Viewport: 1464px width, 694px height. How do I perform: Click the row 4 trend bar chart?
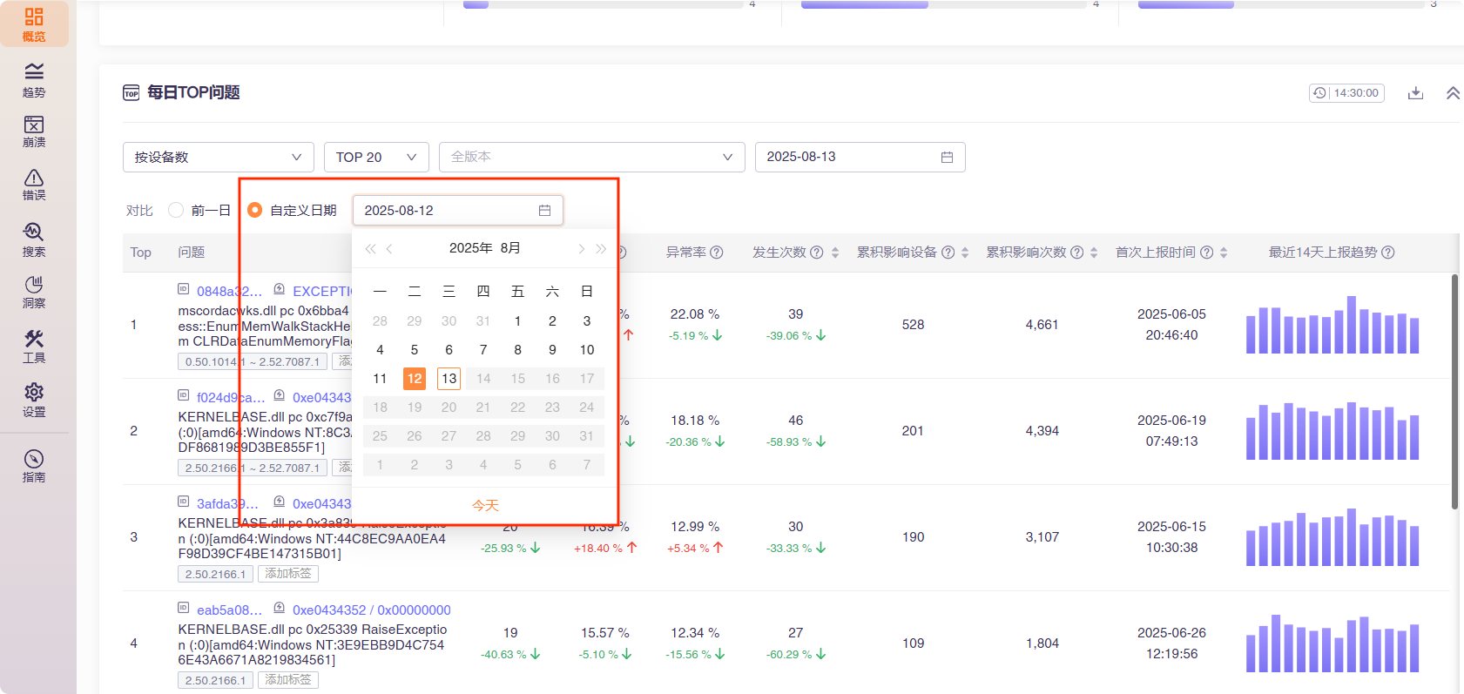[x=1332, y=643]
